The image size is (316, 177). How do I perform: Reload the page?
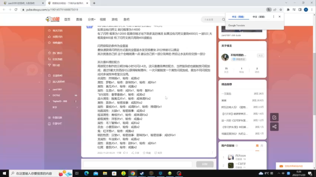pos(16,9)
